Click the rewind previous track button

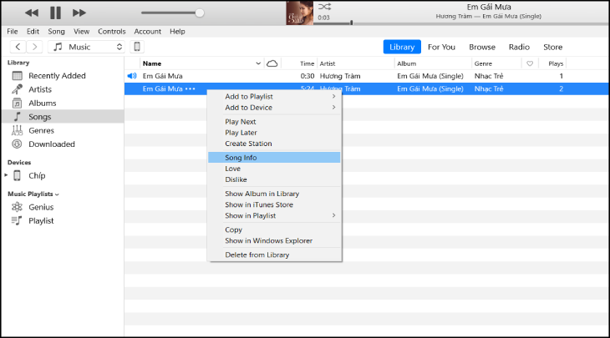[32, 13]
